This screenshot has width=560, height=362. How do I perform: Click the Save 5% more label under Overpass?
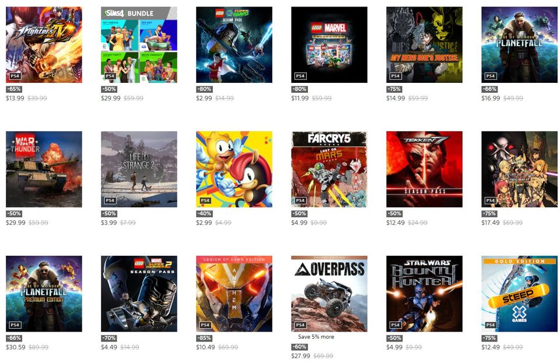click(x=316, y=337)
